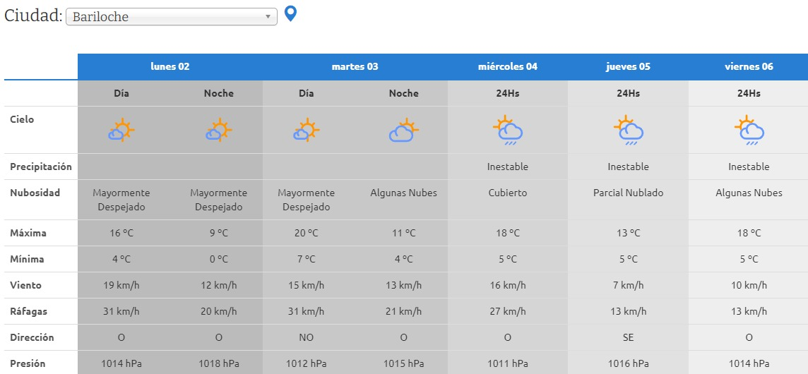Click the 24Hs subheader under jueves 05
Screen dimensions: 808x374
click(628, 93)
